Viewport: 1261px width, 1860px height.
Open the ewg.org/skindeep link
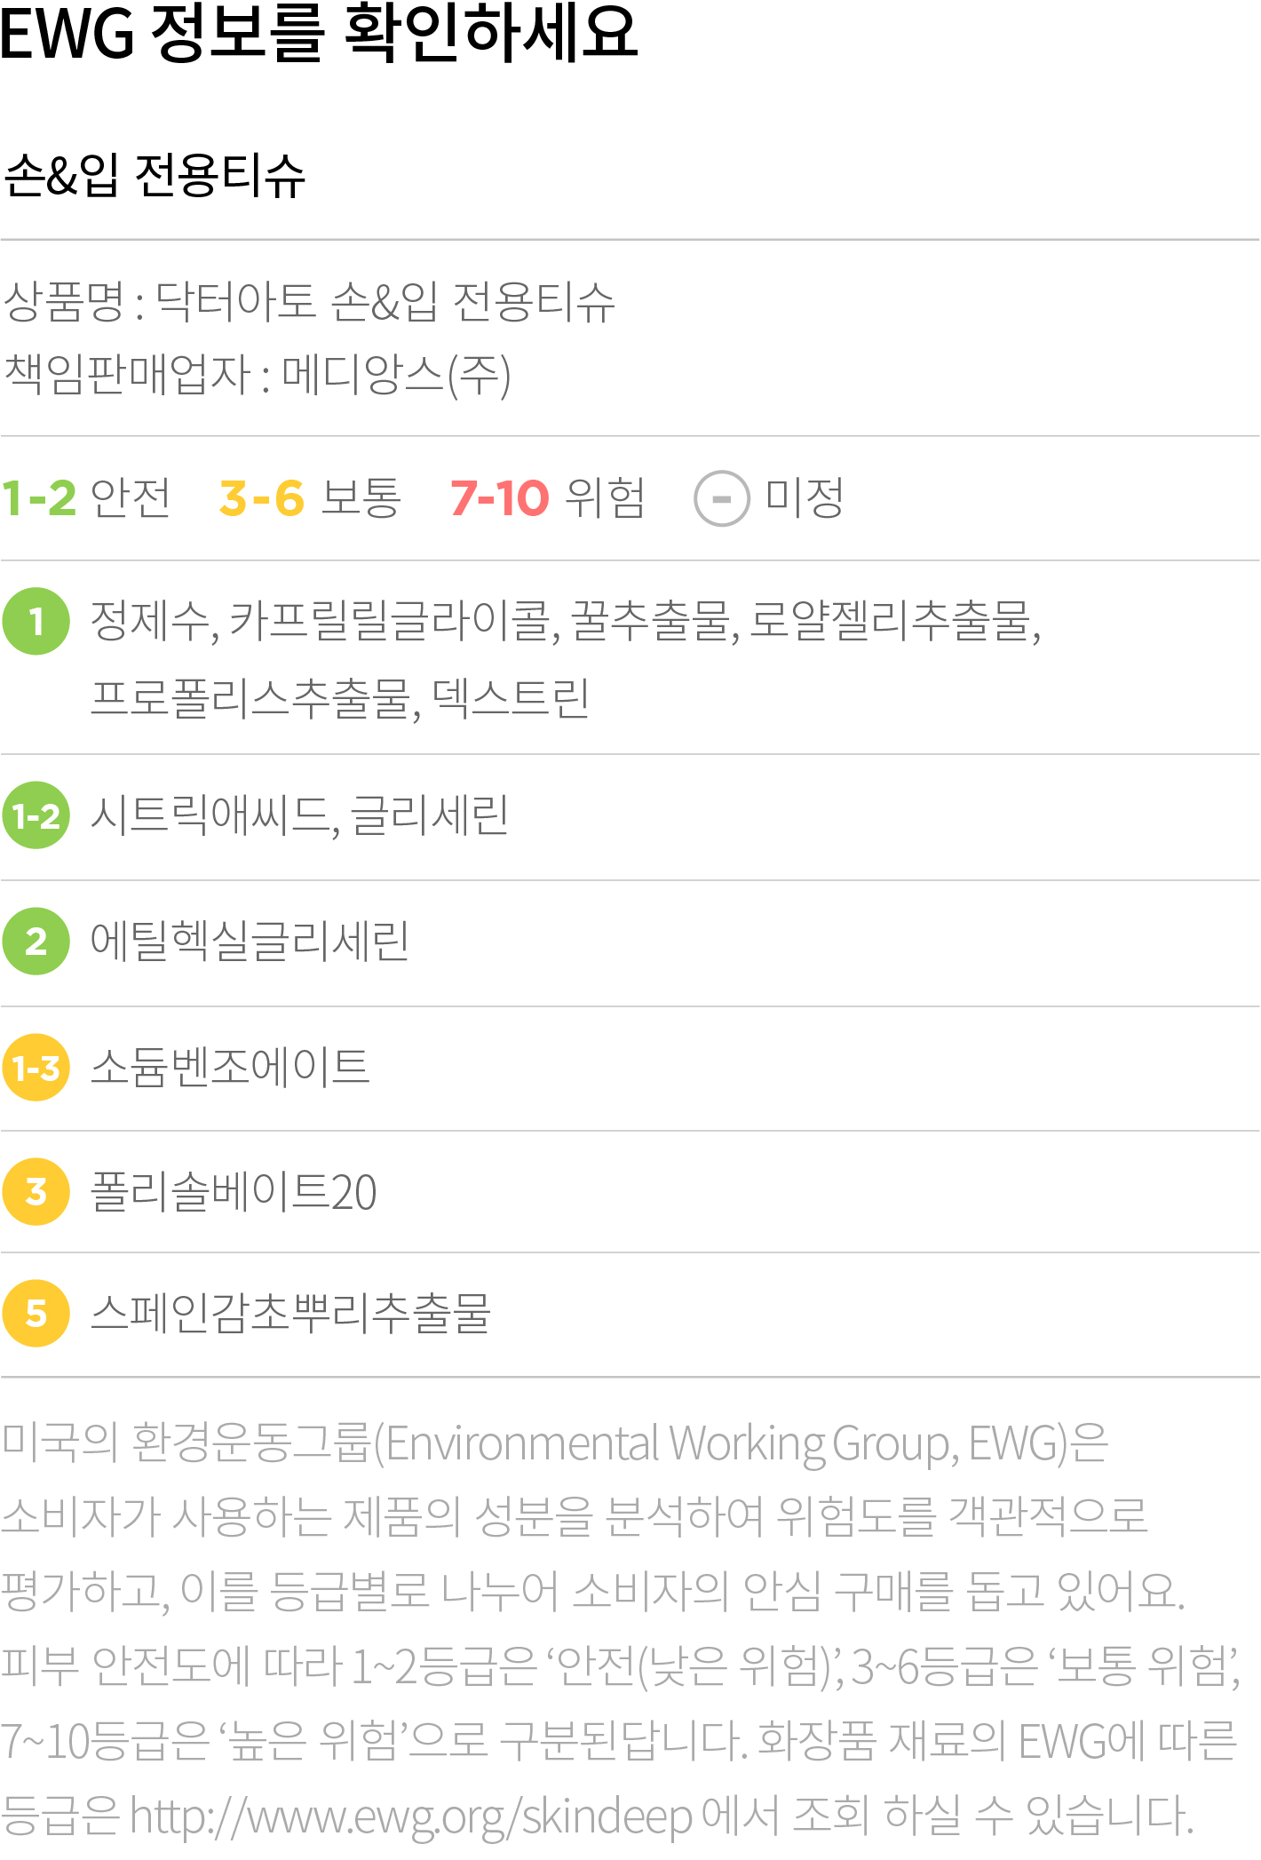[411, 1816]
